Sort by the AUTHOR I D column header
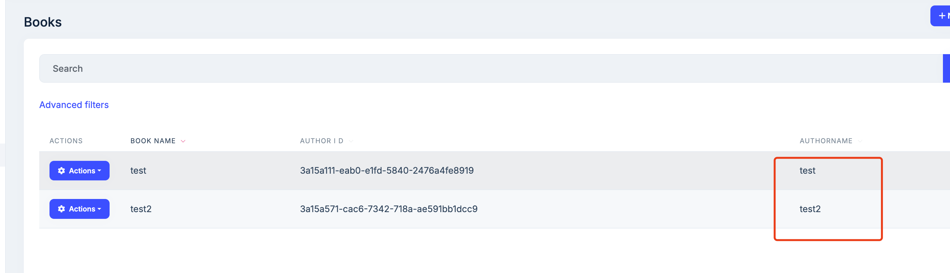Image resolution: width=950 pixels, height=273 pixels. point(321,141)
